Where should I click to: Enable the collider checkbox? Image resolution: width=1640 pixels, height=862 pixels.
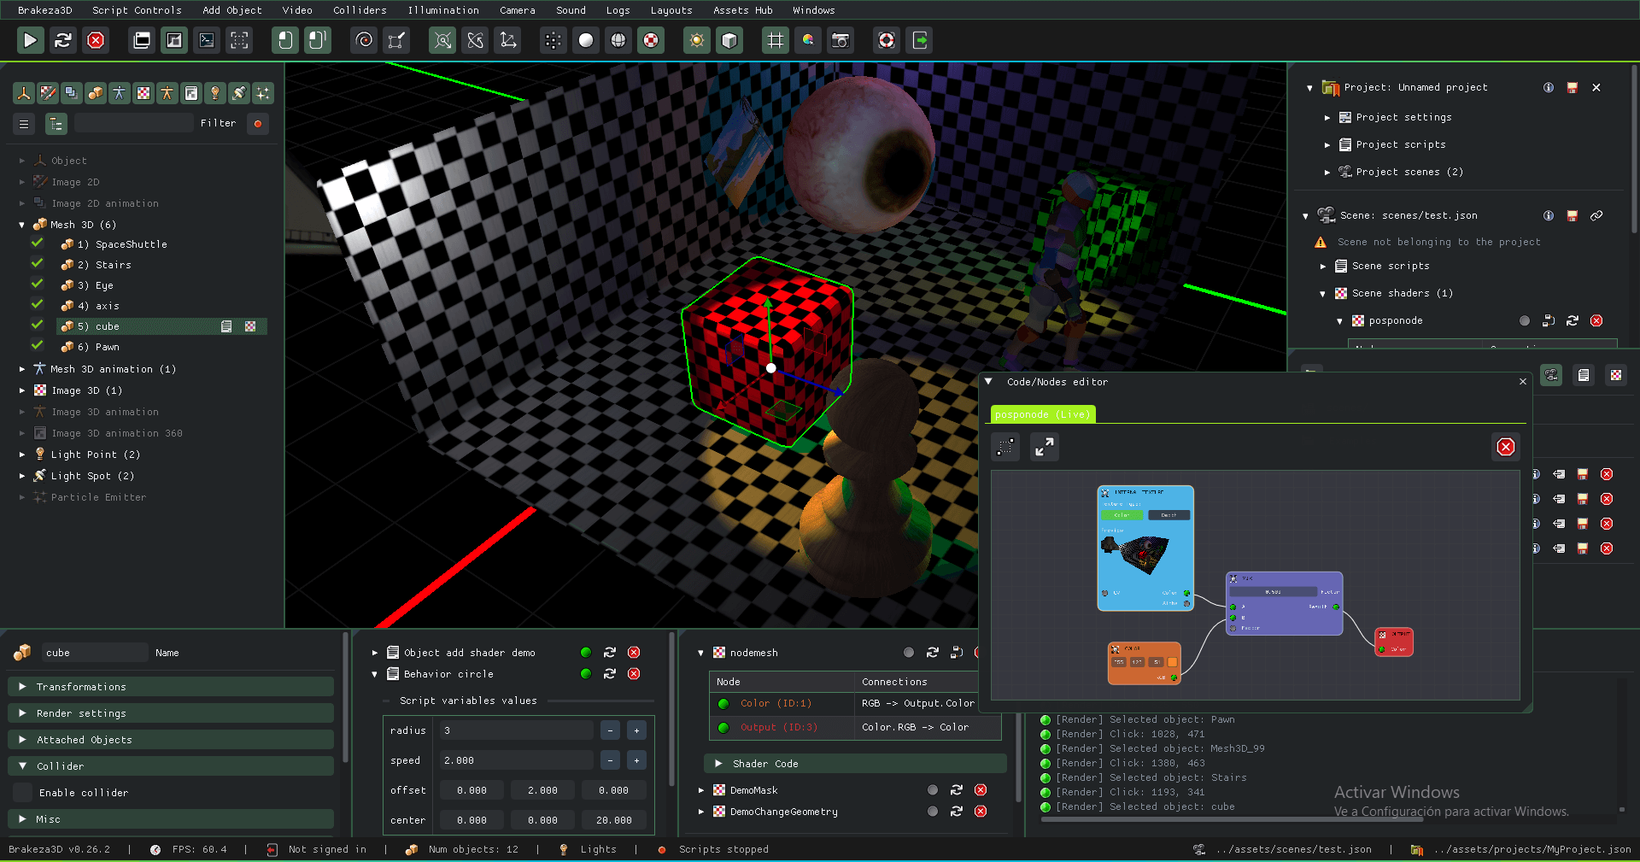pyautogui.click(x=23, y=793)
